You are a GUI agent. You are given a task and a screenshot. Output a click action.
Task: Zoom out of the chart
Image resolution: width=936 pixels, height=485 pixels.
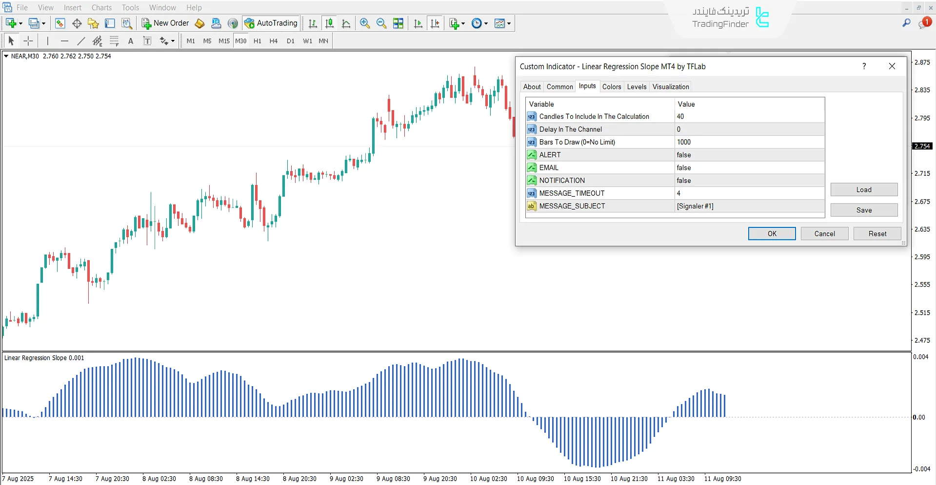tap(381, 23)
